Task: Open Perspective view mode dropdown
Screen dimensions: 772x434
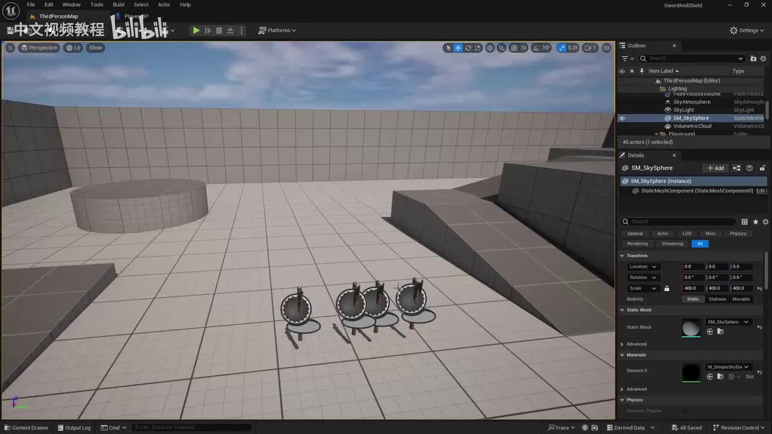Action: [x=39, y=48]
